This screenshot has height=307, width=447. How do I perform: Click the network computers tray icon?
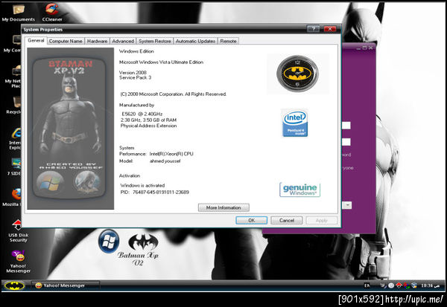click(414, 285)
